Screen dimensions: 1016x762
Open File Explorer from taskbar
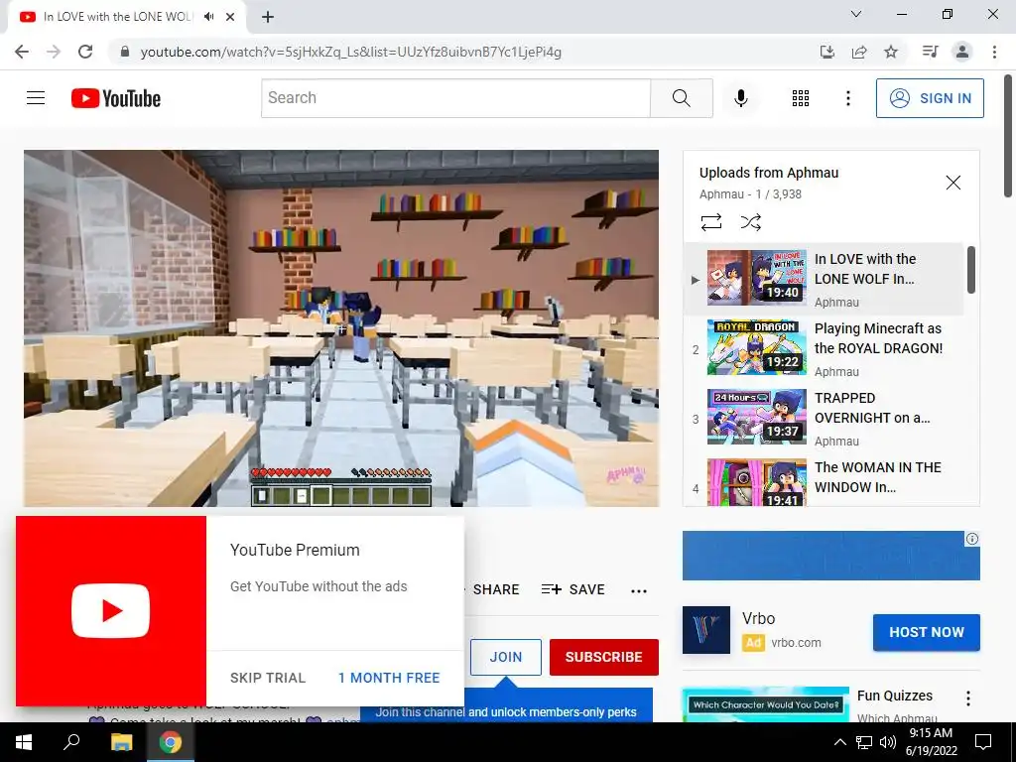[121, 742]
